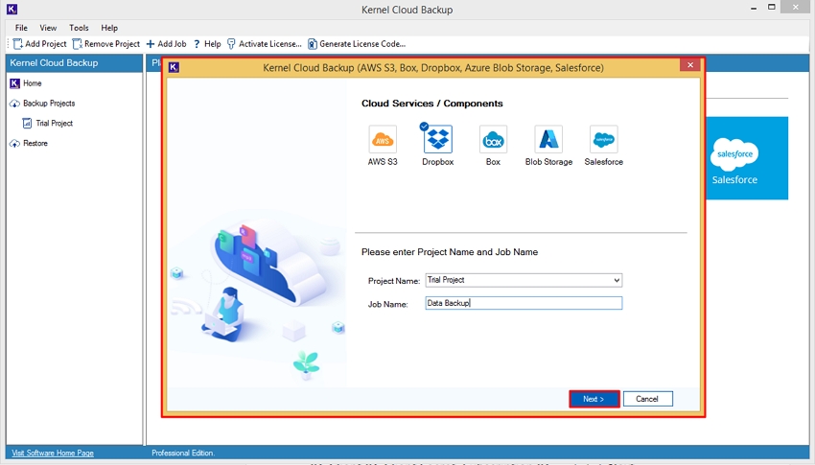This screenshot has width=815, height=465.
Task: Click the Remove Project toolbar button
Action: point(106,44)
